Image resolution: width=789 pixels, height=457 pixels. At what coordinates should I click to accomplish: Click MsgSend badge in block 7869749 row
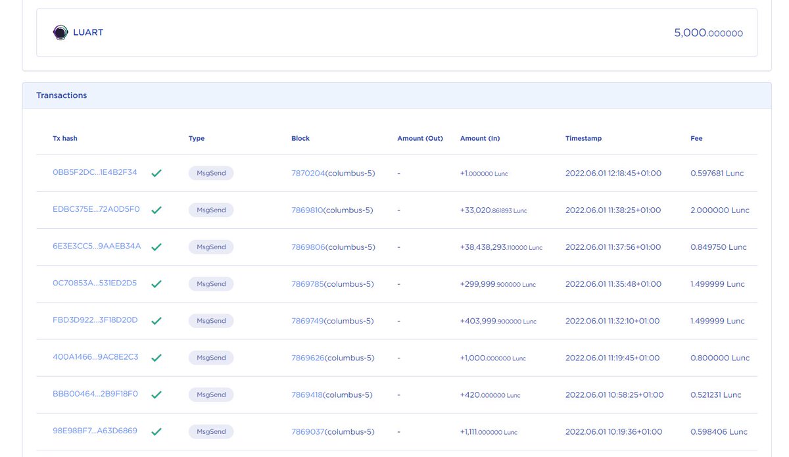pos(211,320)
